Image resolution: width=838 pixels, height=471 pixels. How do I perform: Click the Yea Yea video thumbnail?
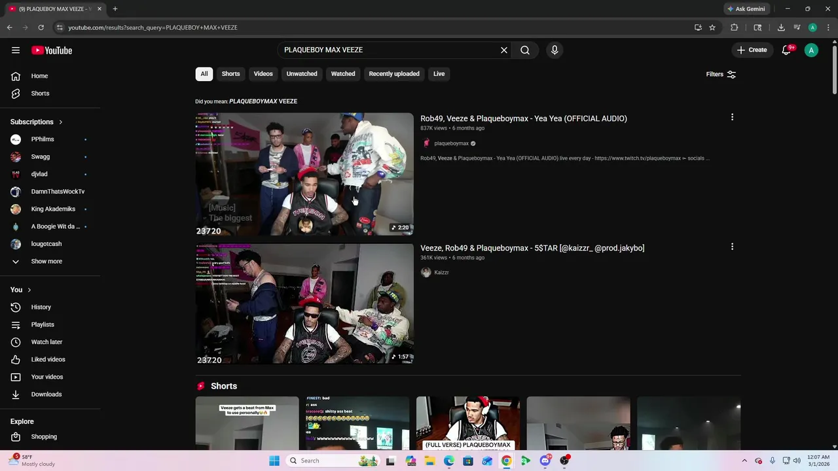pos(304,174)
